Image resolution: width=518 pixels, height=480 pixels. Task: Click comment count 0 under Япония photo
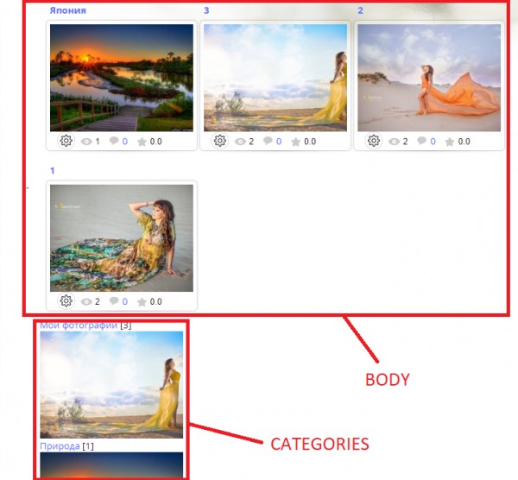click(x=125, y=142)
